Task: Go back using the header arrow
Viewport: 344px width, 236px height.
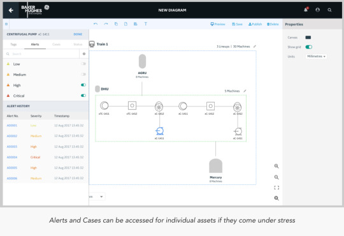Action: point(11,10)
